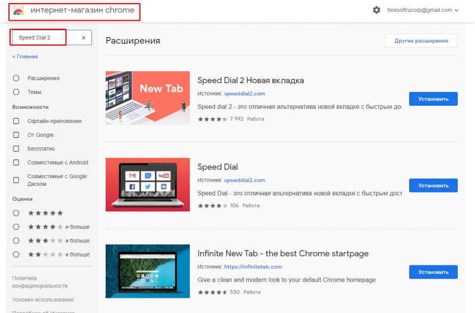This screenshot has width=475, height=313.
Task: Click the Работа category beside 7 992
Action: click(255, 119)
